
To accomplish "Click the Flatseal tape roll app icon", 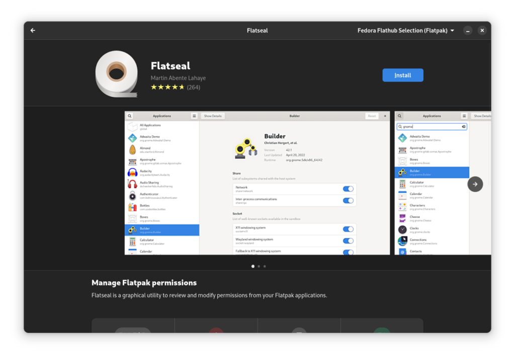I will pos(117,74).
